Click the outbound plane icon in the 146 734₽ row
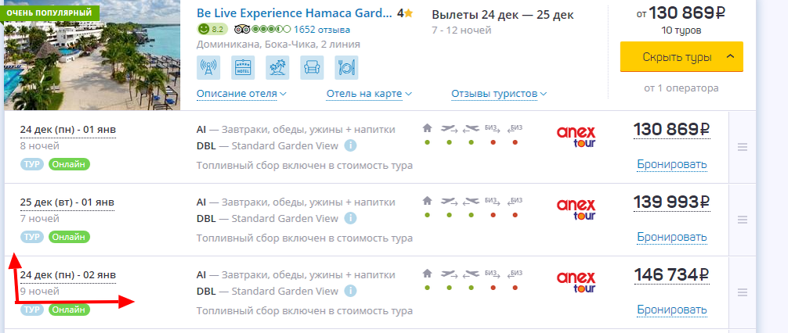Screen dimensions: 788x333 coord(450,274)
